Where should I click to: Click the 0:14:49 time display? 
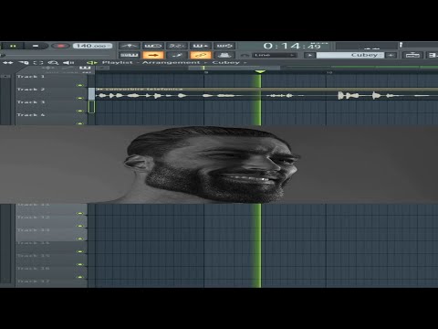(x=293, y=46)
